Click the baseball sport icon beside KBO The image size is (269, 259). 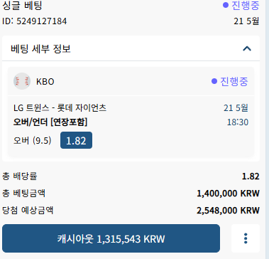click(x=22, y=81)
